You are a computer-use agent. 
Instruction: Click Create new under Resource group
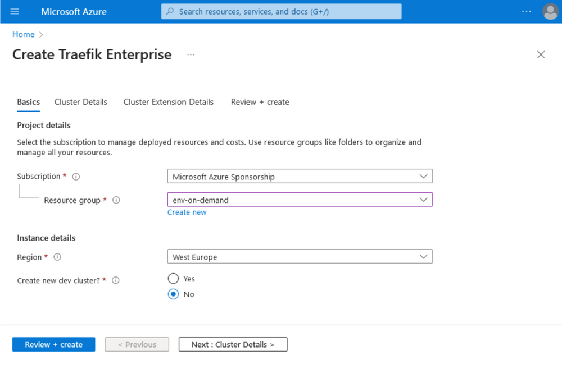tap(187, 212)
